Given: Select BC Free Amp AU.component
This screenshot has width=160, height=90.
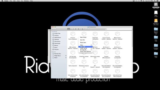Looking at the screenshot, I should [x=73, y=54].
